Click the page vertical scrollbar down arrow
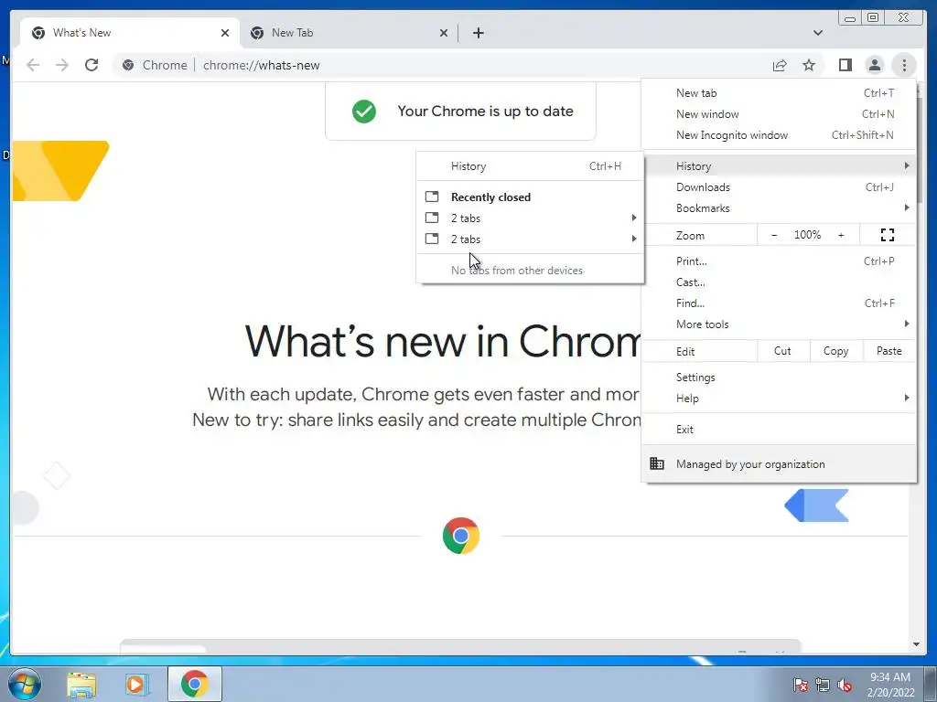Image resolution: width=937 pixels, height=702 pixels. [916, 644]
